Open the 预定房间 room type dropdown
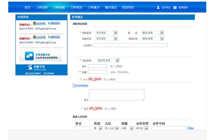Screen dimensions: 210x140 [x=117, y=60]
